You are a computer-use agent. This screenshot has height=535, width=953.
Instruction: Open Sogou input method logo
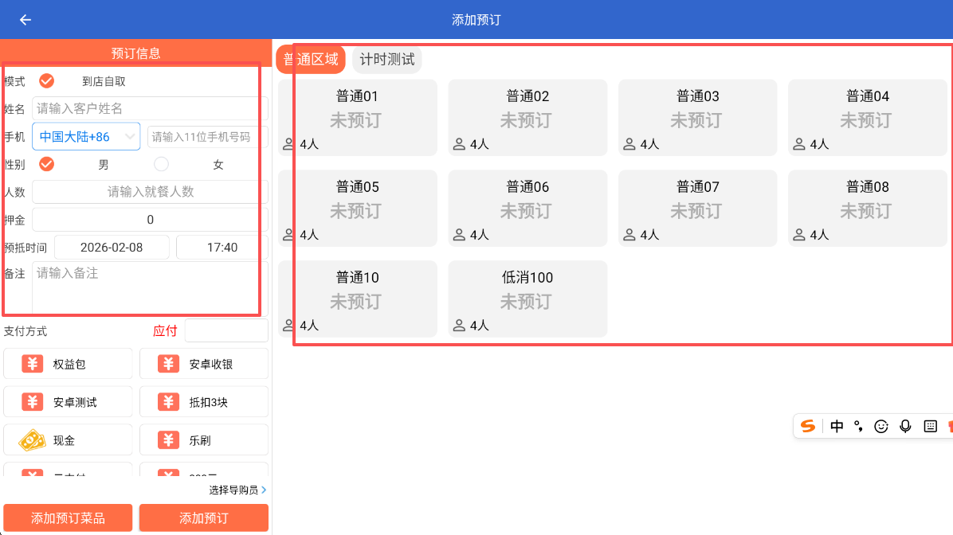[x=808, y=426]
